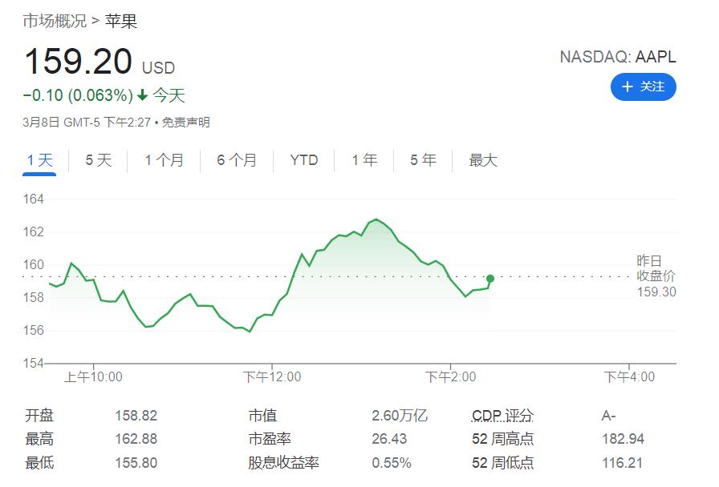Open the 市场概况 breadcrumb link
This screenshot has width=719, height=487.
pyautogui.click(x=55, y=22)
